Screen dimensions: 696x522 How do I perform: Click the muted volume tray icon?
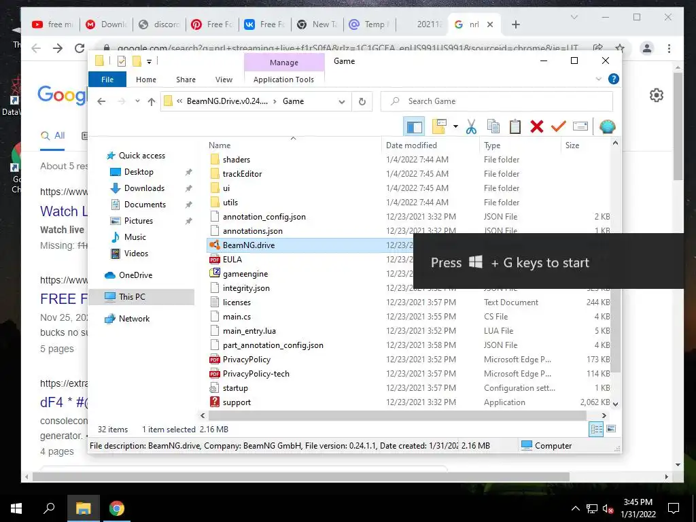[x=607, y=508]
